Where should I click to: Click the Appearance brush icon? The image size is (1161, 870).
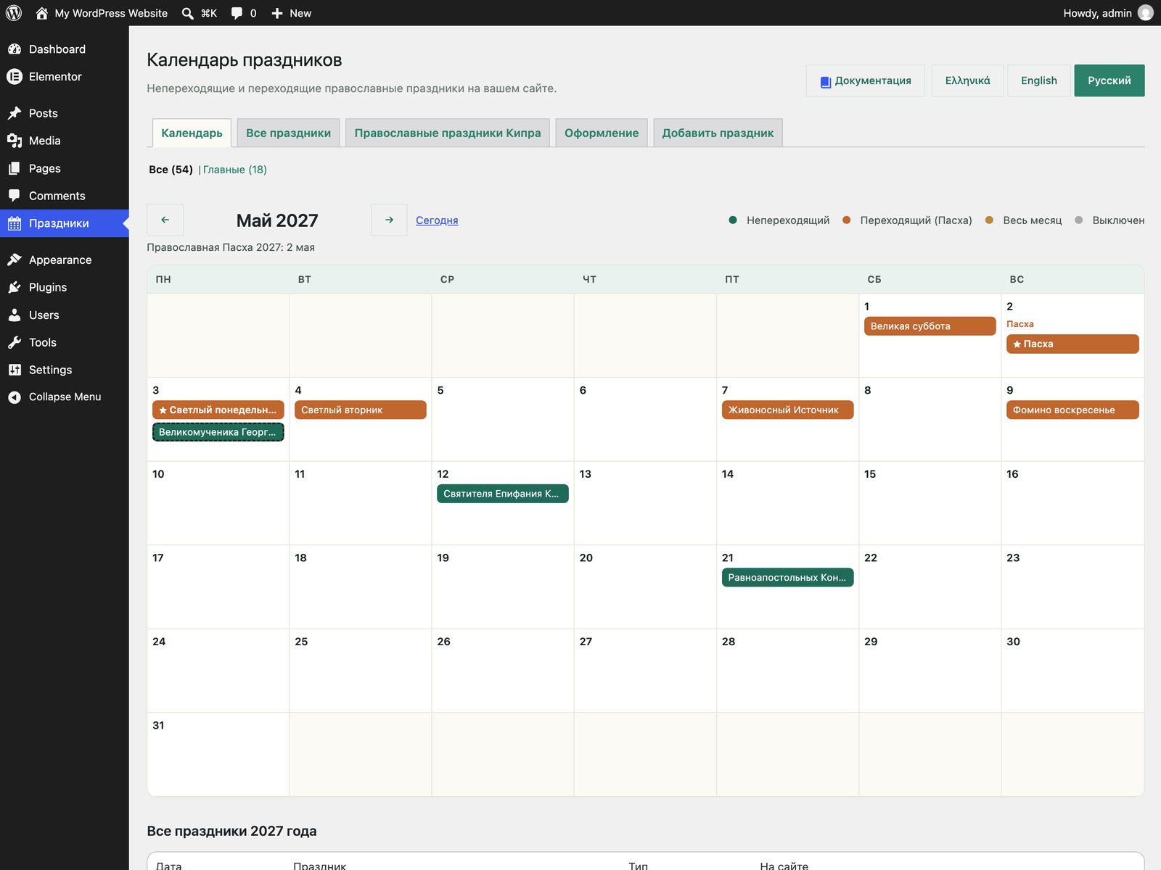tap(15, 260)
